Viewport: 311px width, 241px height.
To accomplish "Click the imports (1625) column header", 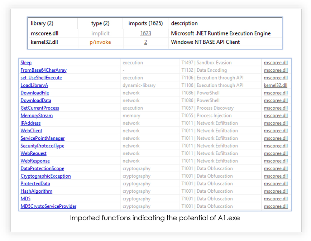I will (145, 23).
